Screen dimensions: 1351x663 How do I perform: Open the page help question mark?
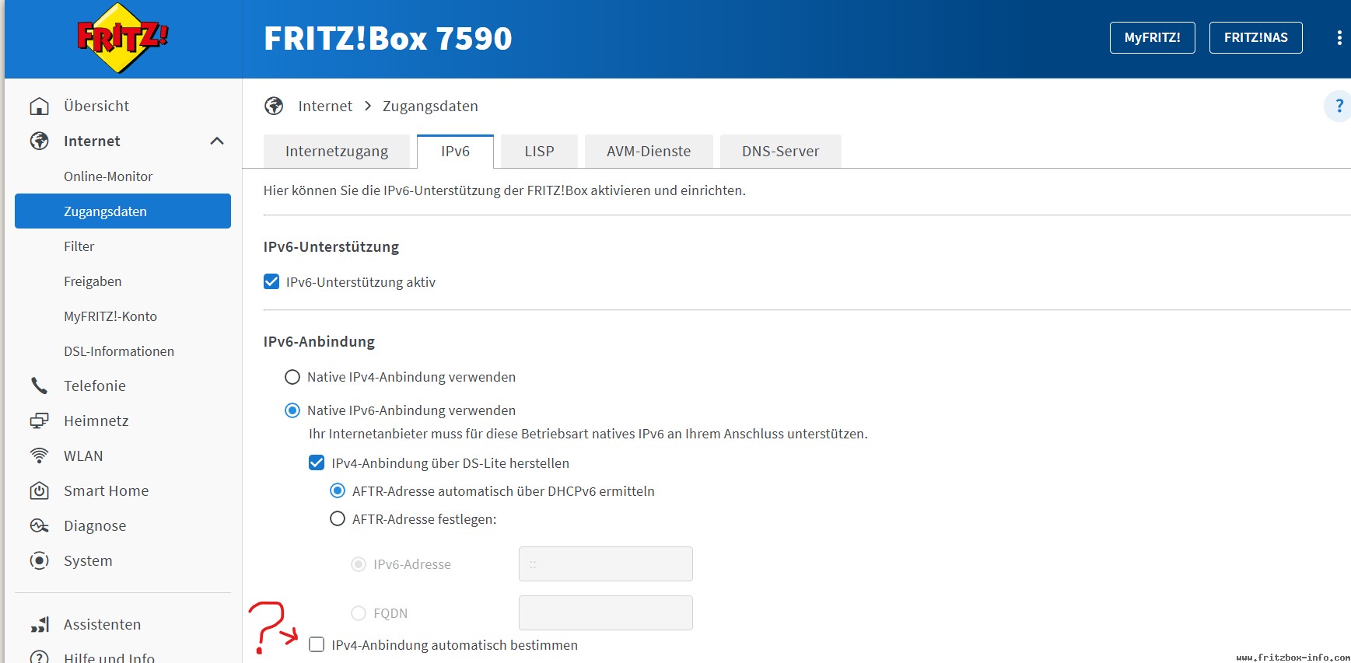(x=1339, y=106)
